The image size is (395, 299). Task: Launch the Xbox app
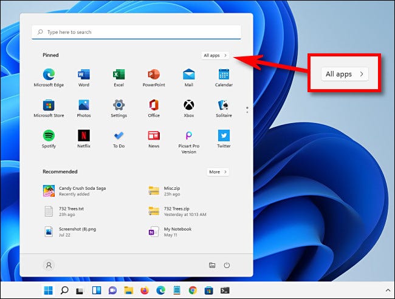pyautogui.click(x=188, y=108)
